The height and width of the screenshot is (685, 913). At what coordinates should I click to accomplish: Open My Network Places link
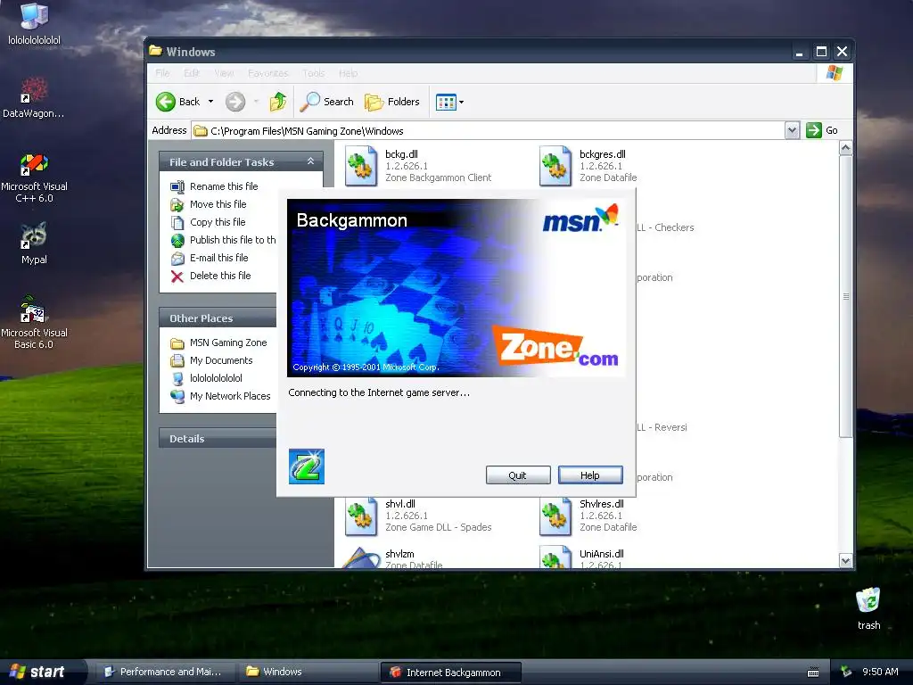(230, 396)
